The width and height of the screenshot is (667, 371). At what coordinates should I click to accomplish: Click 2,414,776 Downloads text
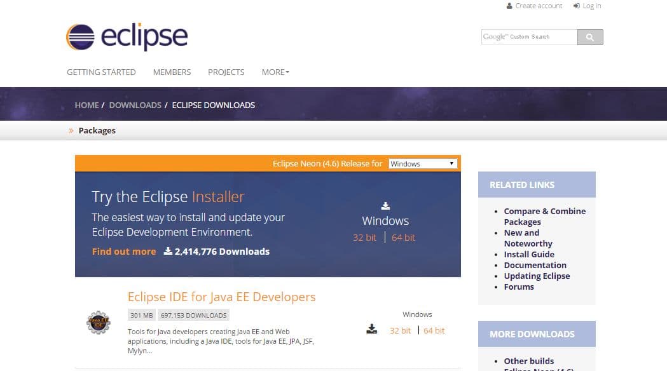pyautogui.click(x=222, y=252)
